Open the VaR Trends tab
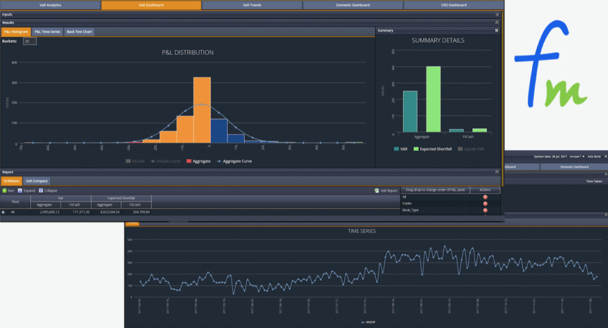Image resolution: width=608 pixels, height=328 pixels. pyautogui.click(x=252, y=5)
